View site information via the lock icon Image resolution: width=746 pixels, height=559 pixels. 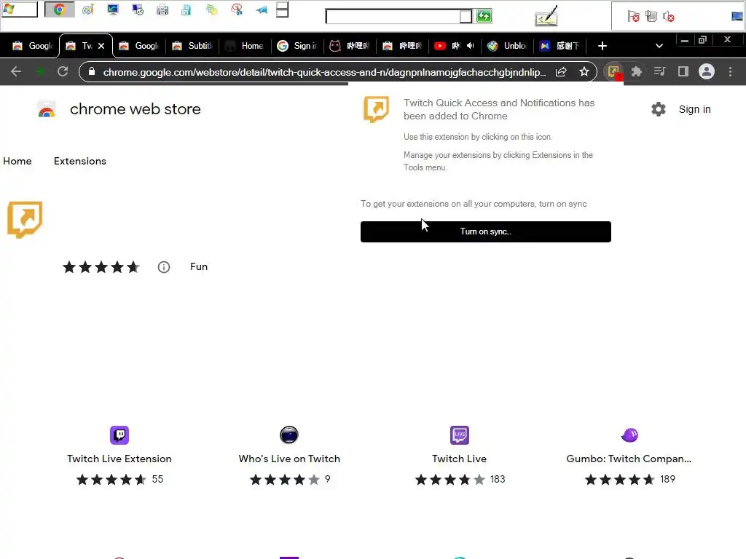(92, 72)
